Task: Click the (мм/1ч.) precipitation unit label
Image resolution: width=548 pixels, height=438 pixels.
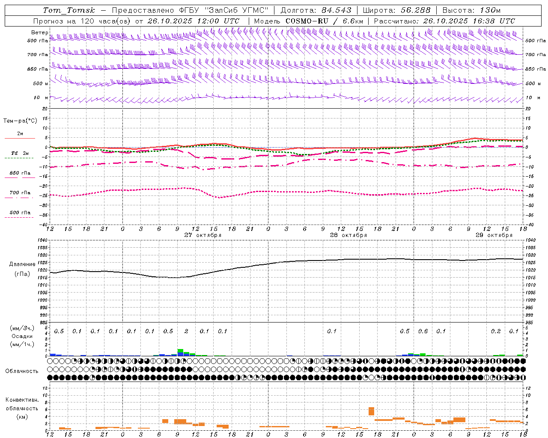Action: pyautogui.click(x=22, y=344)
